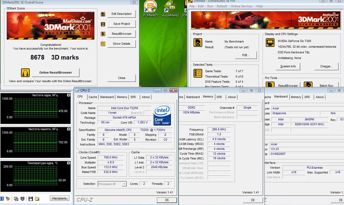Screen dimensions: 344x205
Task: Click the Code Name value Yonah
Action: click(x=112, y=113)
